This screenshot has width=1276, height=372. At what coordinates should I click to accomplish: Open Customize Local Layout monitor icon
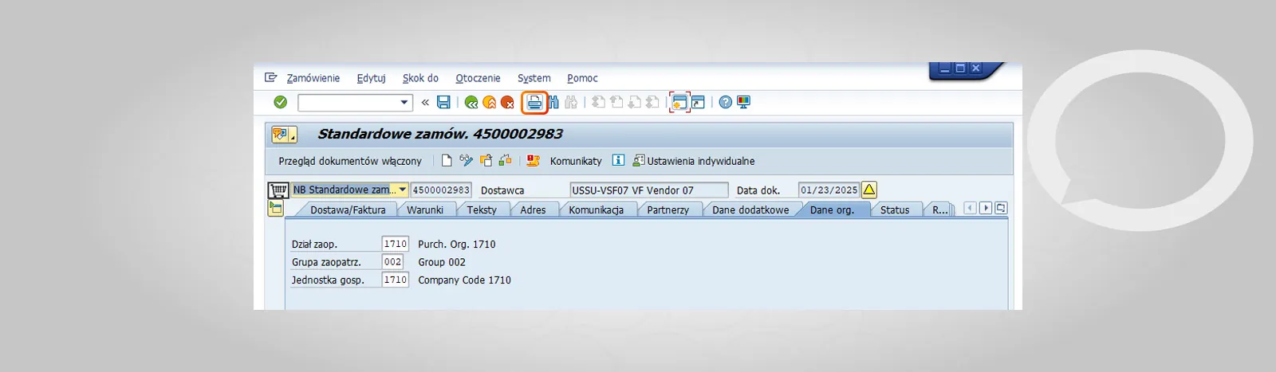pos(743,102)
